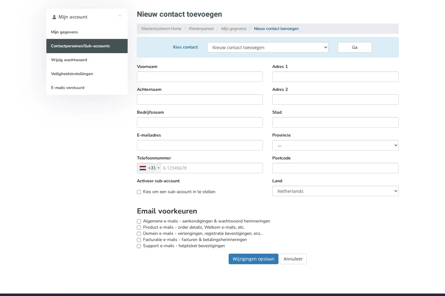Open the +31 country code dropdown

(149, 168)
